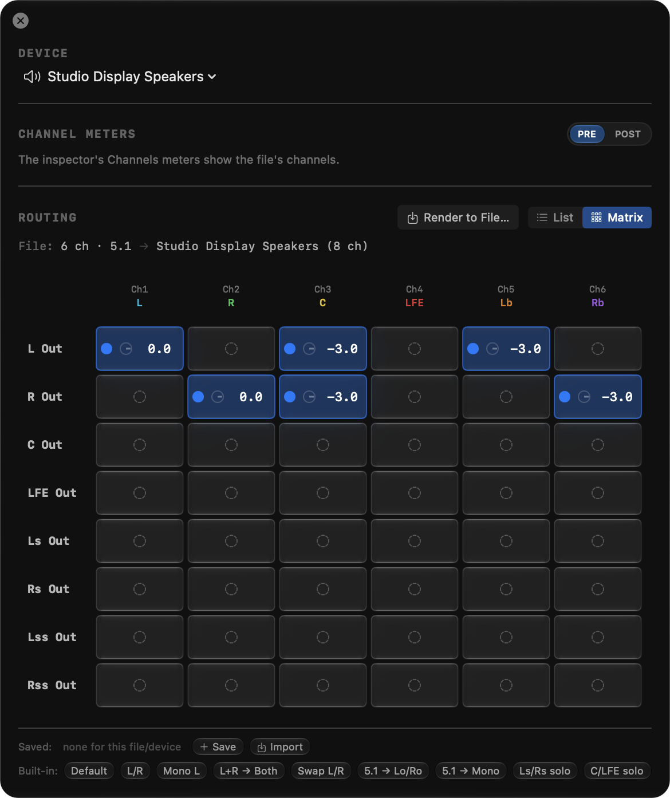Apply the Ls/Rs solo preset
The image size is (670, 798).
[x=545, y=771]
